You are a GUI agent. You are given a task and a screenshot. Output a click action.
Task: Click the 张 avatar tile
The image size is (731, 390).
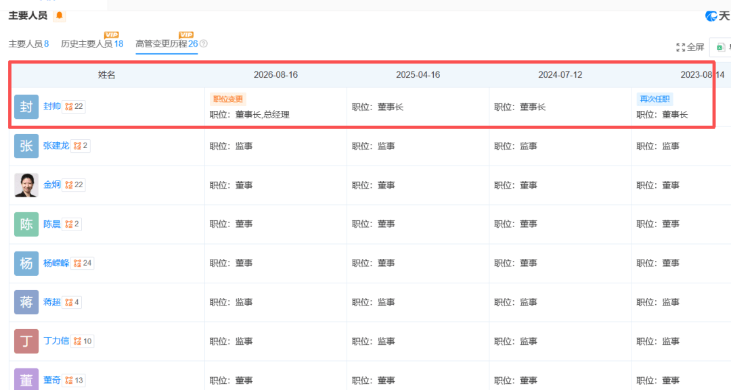coord(26,146)
